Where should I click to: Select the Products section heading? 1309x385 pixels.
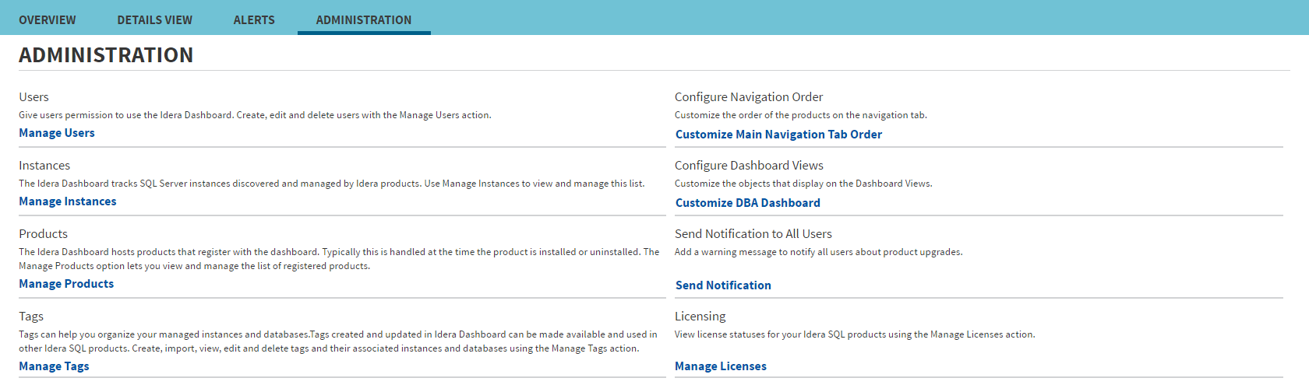(43, 234)
